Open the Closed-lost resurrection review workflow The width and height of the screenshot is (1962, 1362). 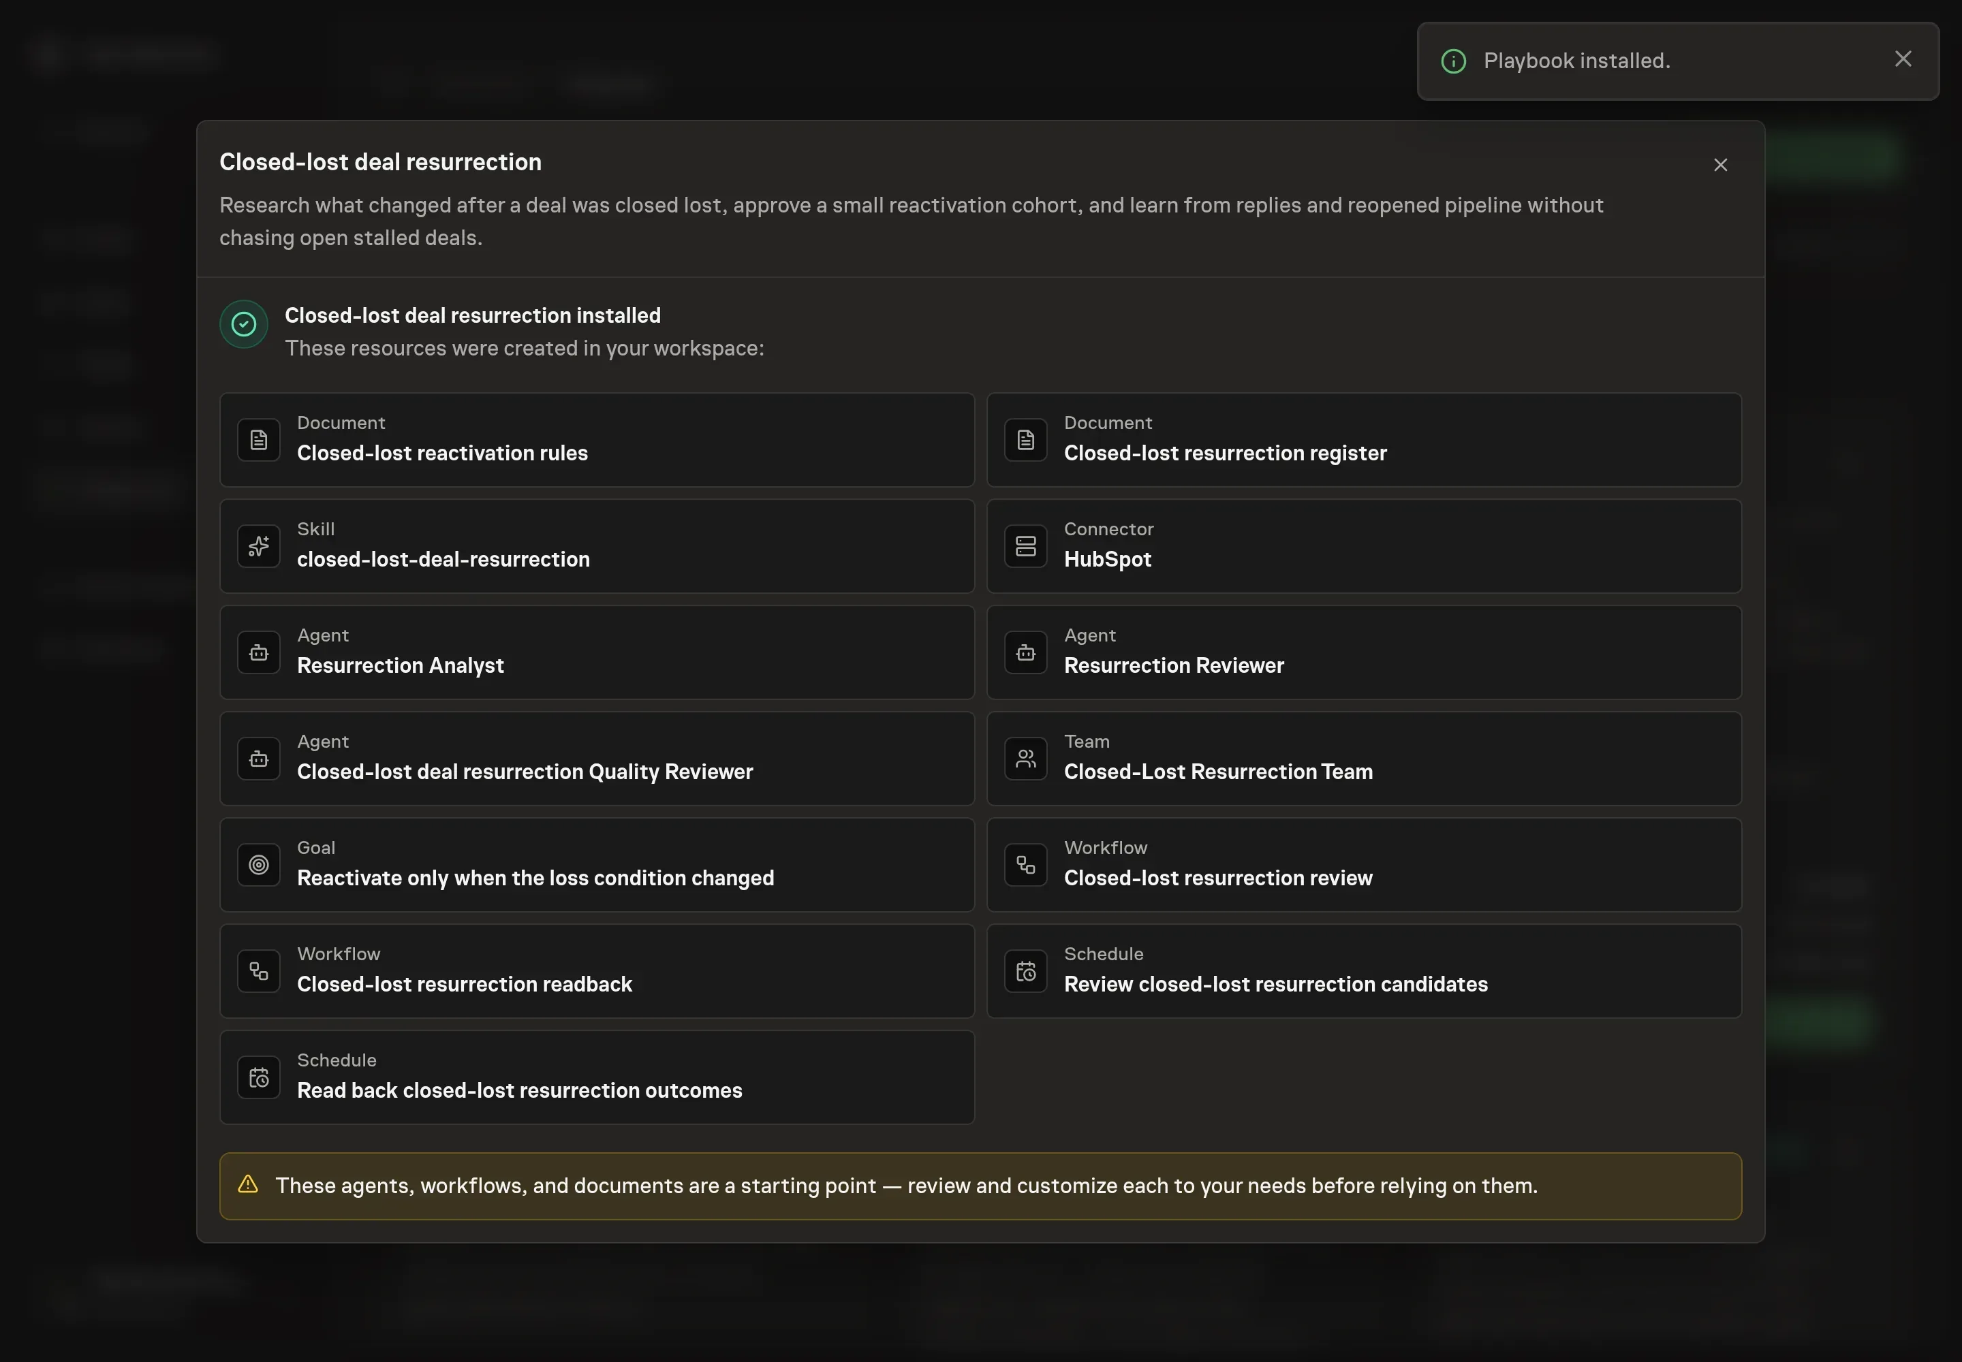coord(1363,866)
